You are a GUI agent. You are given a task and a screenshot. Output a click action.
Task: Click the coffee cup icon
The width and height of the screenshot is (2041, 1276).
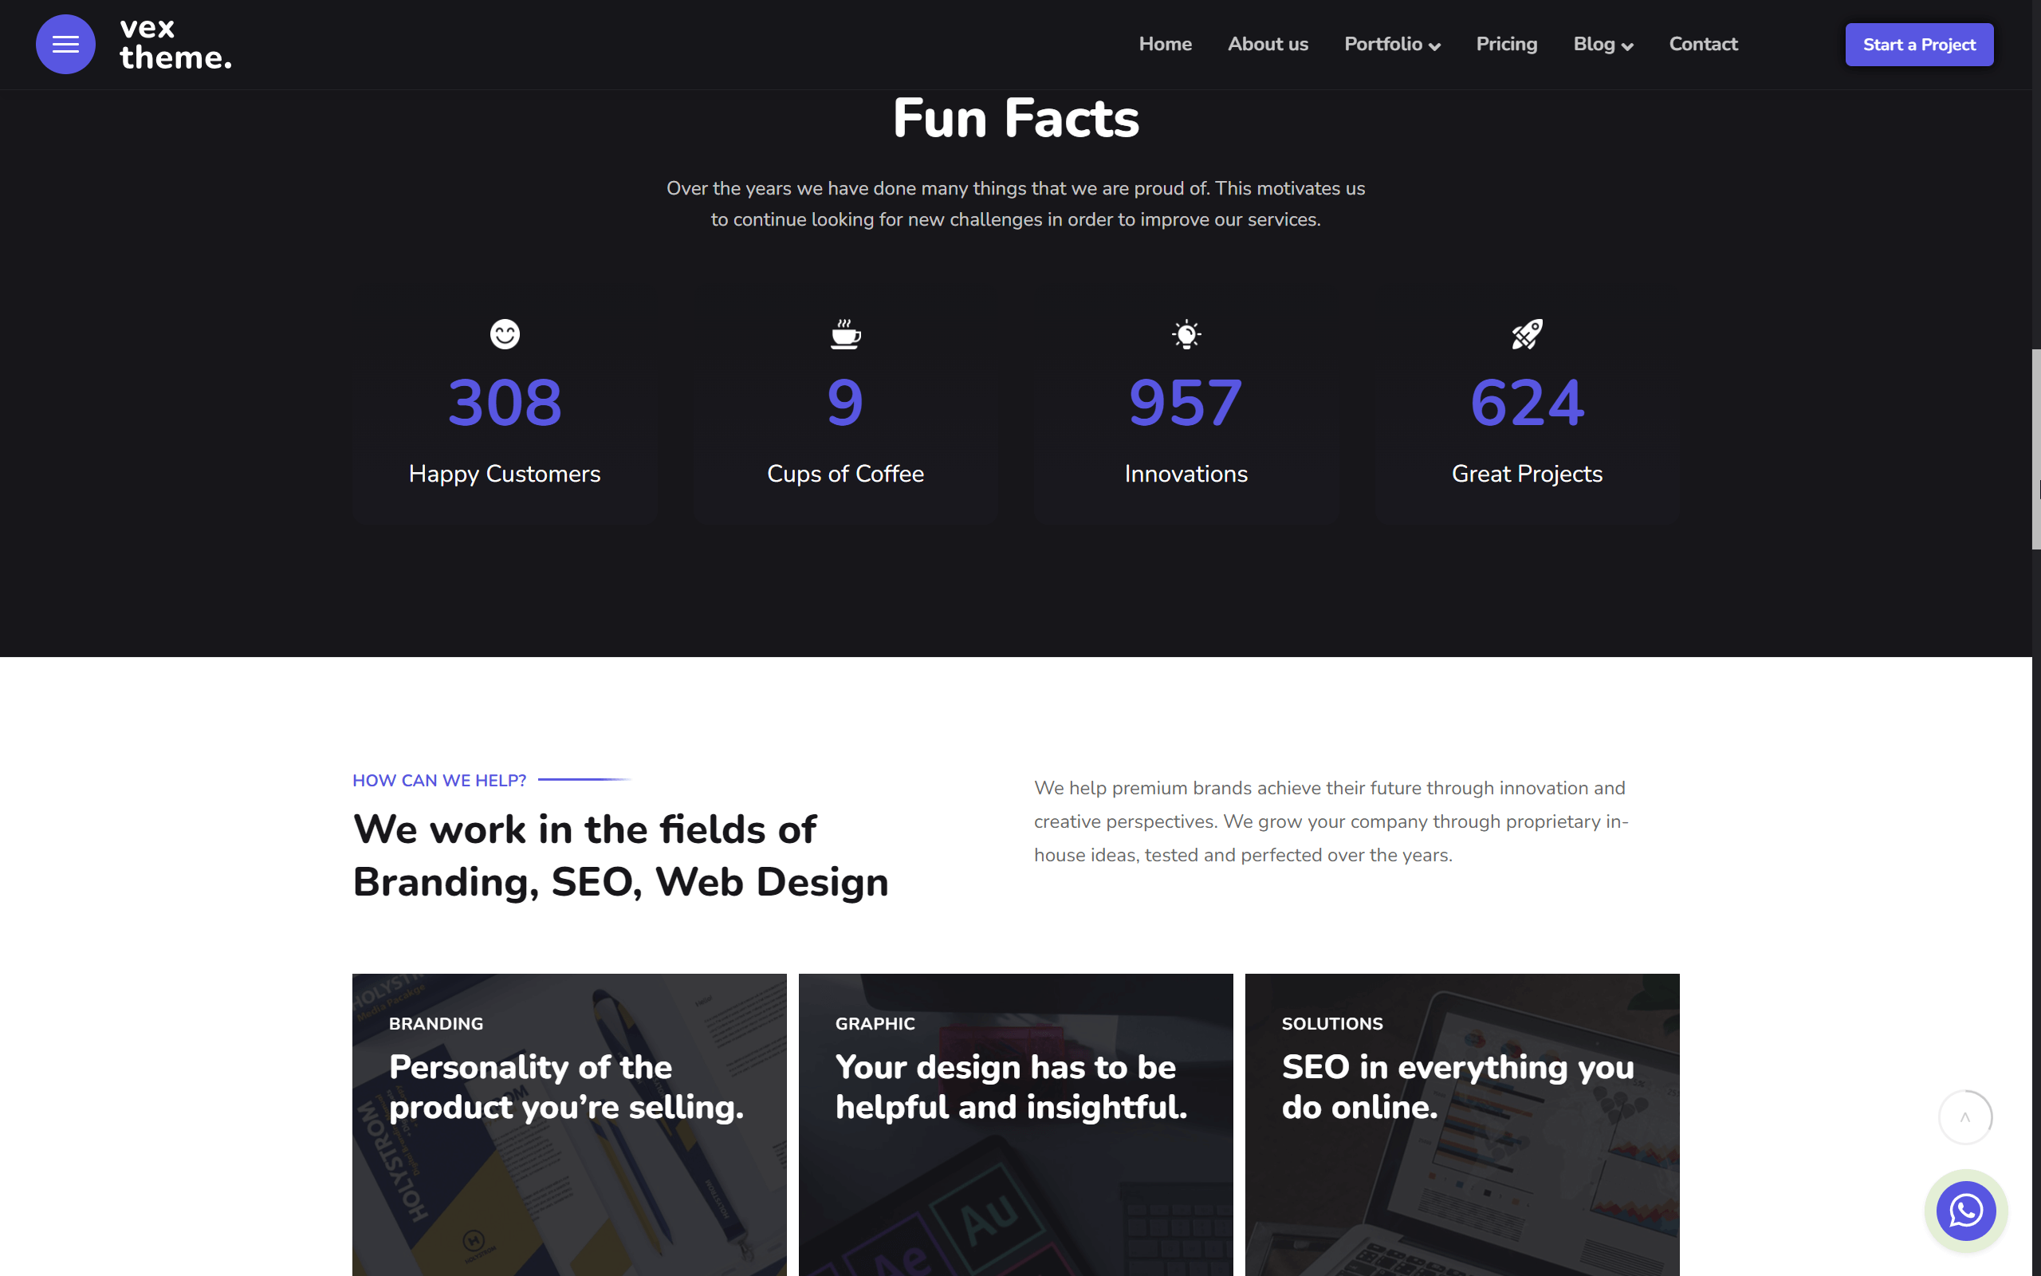pos(845,334)
